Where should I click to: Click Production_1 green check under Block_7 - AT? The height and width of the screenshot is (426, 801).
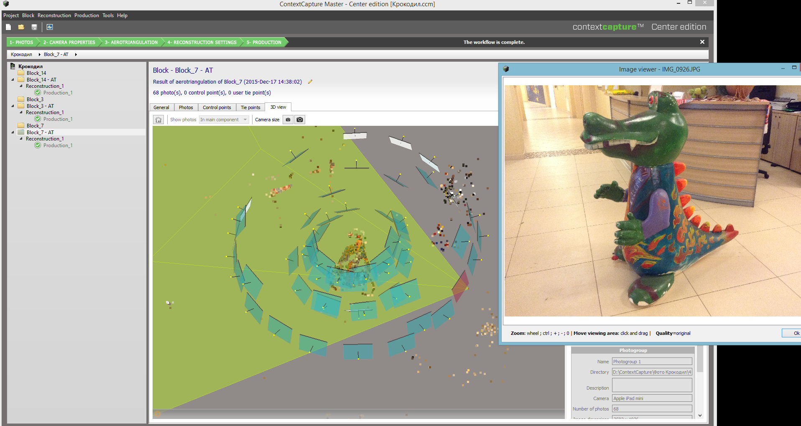click(38, 145)
